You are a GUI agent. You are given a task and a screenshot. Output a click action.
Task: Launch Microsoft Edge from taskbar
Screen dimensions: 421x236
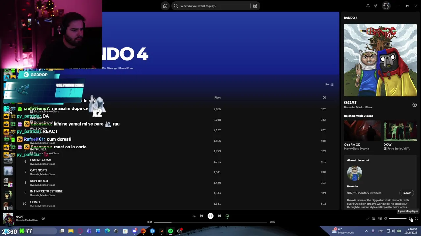[x=107, y=231]
